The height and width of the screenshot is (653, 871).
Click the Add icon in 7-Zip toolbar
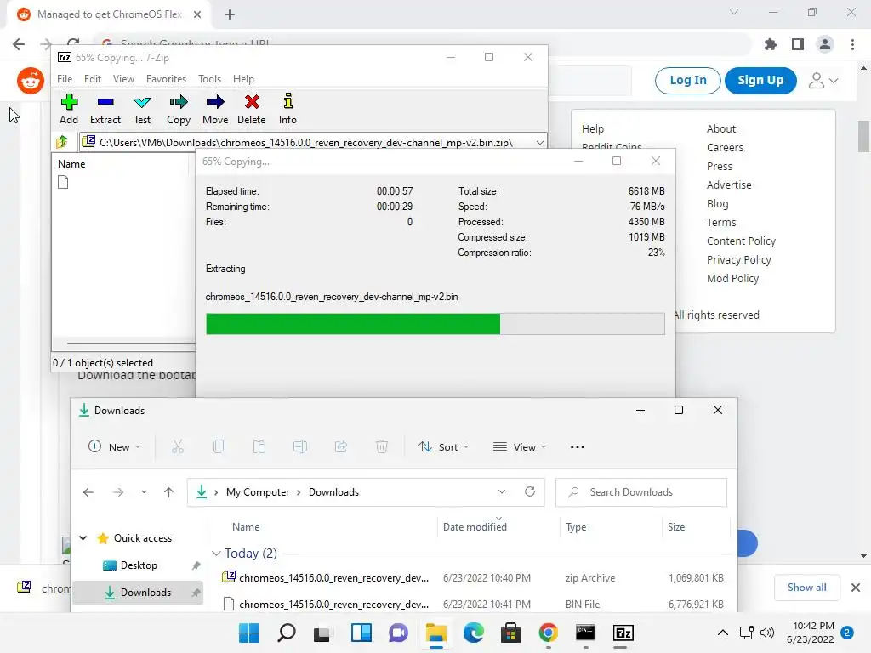(x=69, y=102)
